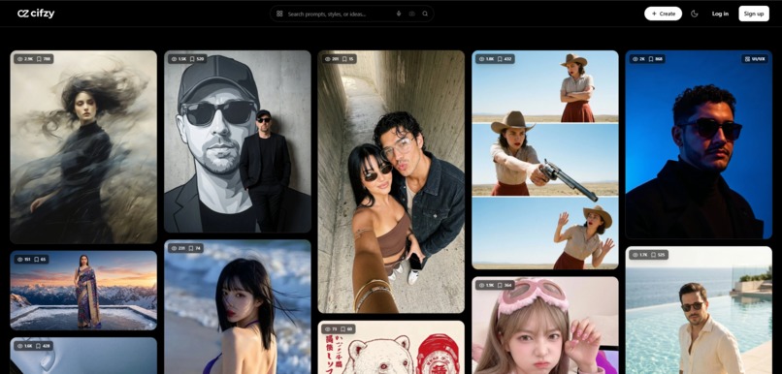Open the couple selfie in concrete corridor image

391,182
